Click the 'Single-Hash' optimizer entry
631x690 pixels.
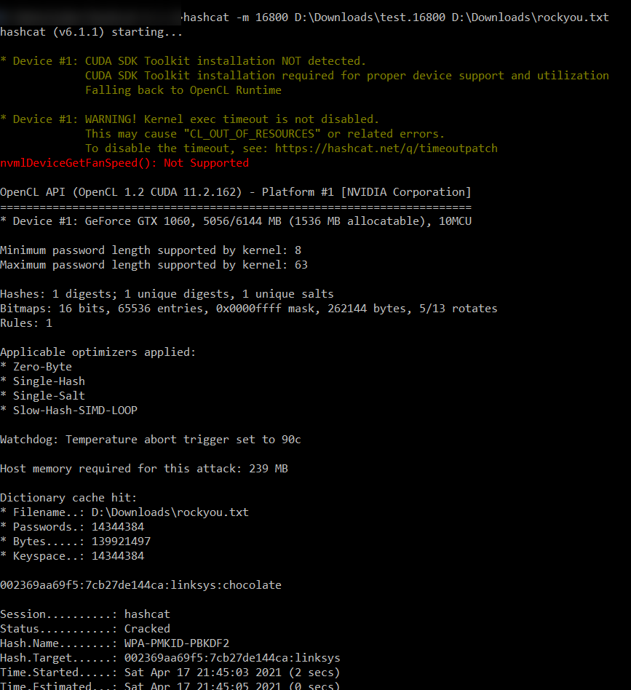point(43,381)
